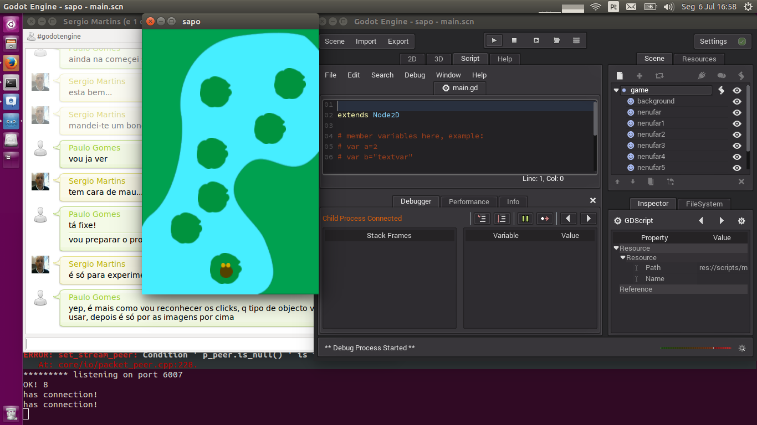Click the Play custom scene folder icon
The image size is (757, 425).
[x=556, y=40]
